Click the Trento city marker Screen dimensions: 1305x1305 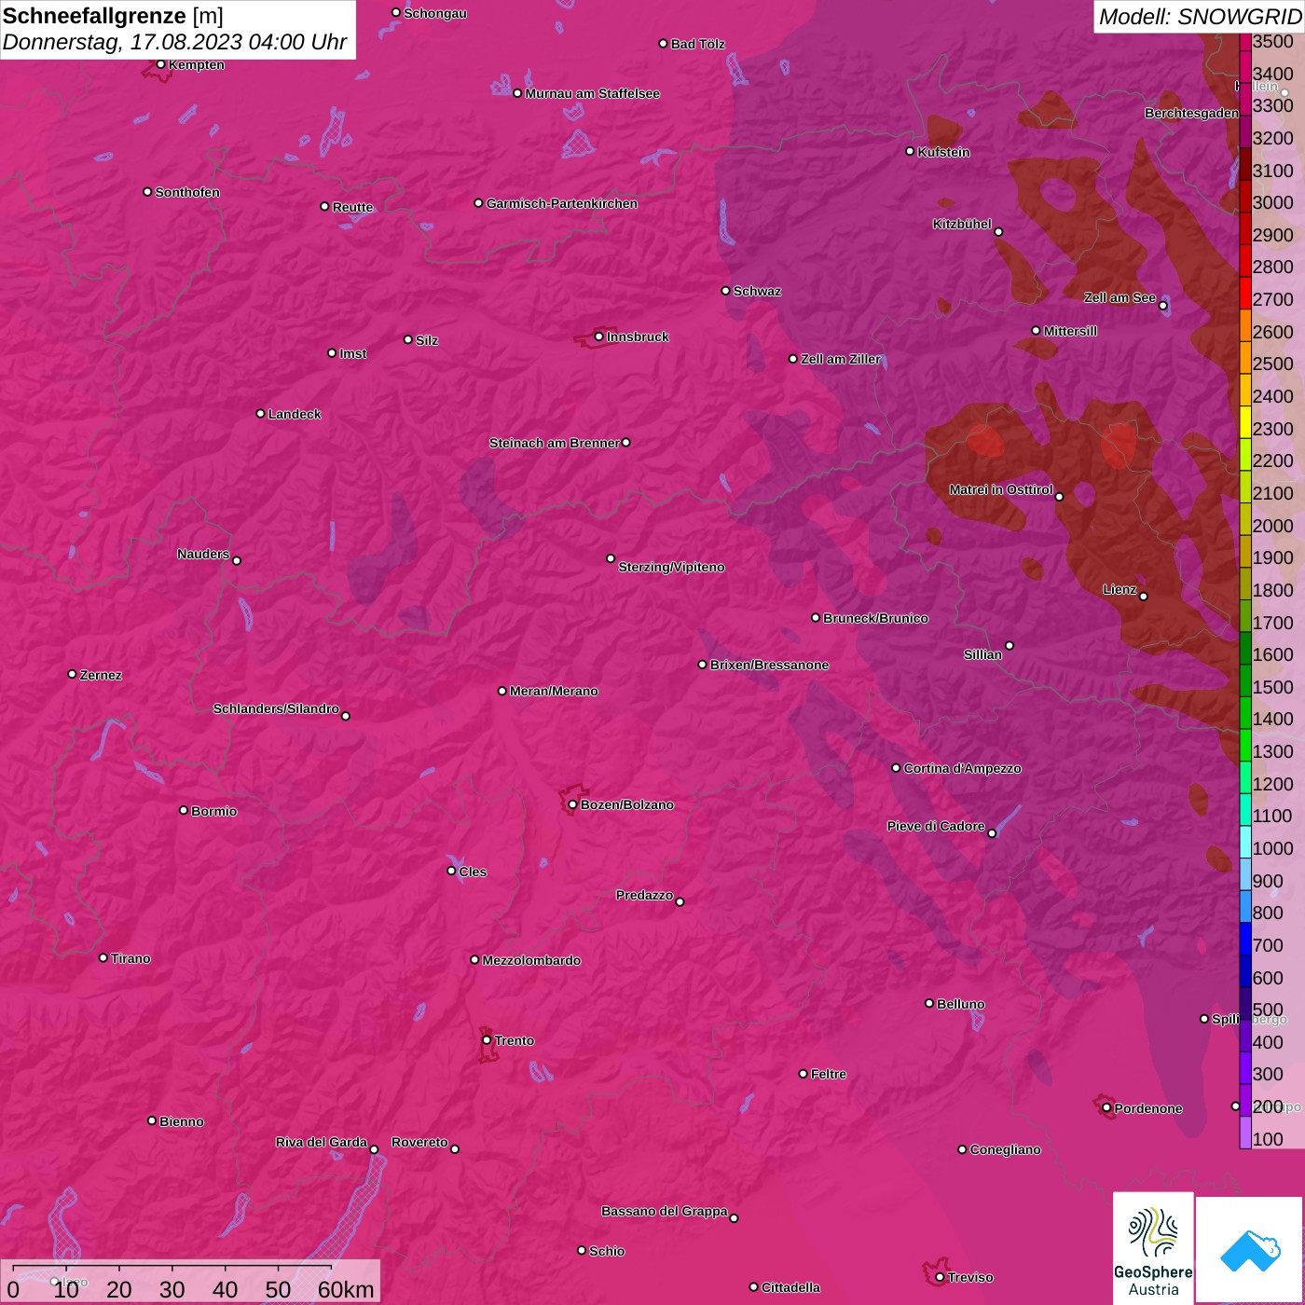click(487, 1040)
